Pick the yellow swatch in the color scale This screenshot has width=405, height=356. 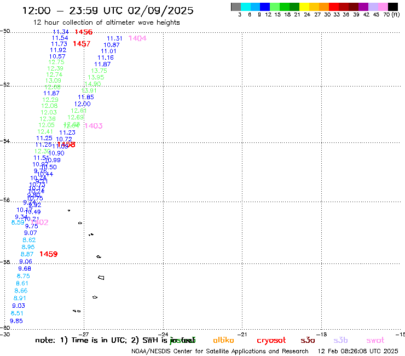coord(304,7)
